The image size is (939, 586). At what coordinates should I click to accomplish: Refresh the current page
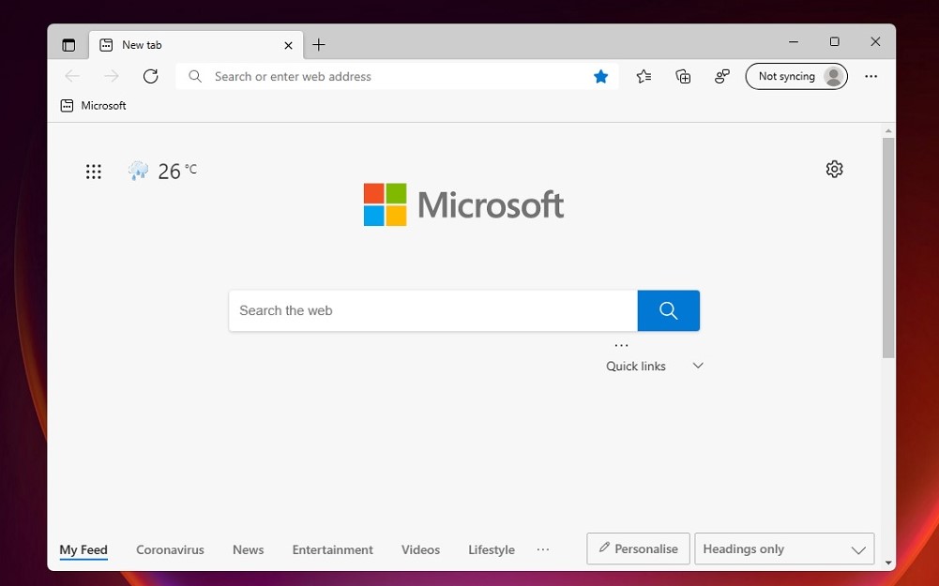[150, 76]
